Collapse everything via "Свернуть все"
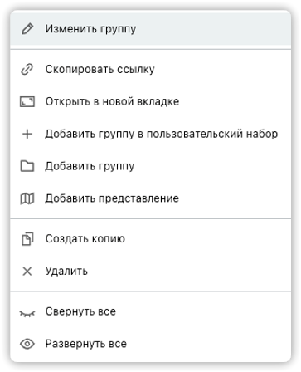 coord(151,311)
